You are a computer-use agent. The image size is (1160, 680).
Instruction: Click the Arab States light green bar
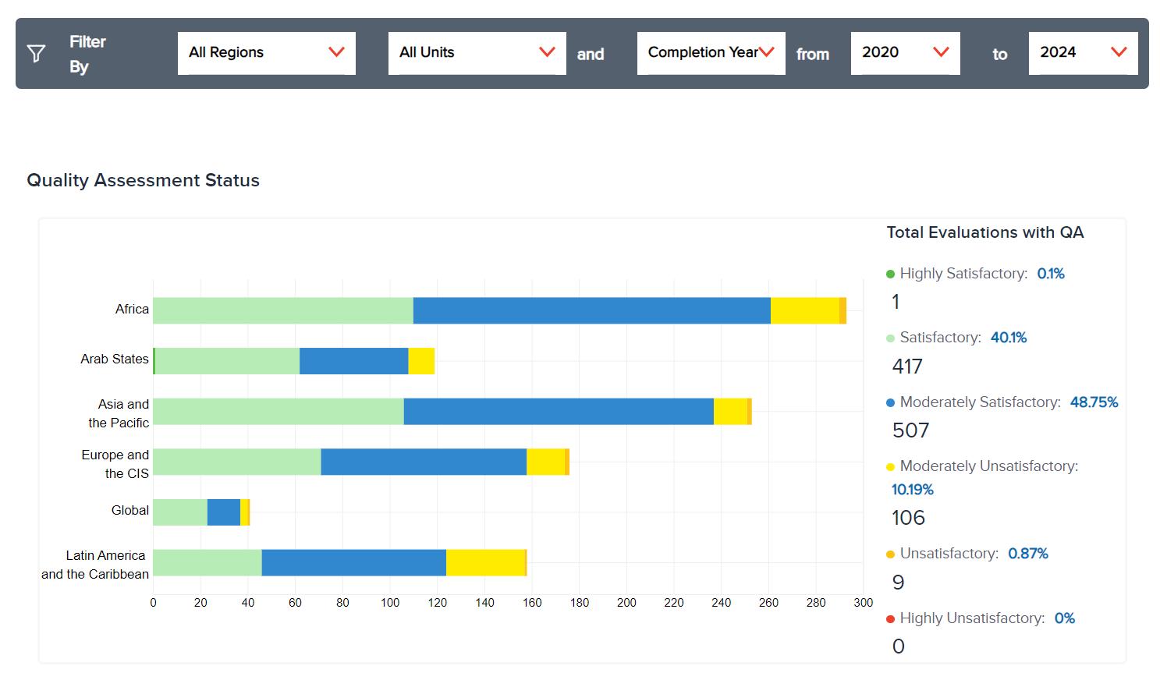(227, 361)
